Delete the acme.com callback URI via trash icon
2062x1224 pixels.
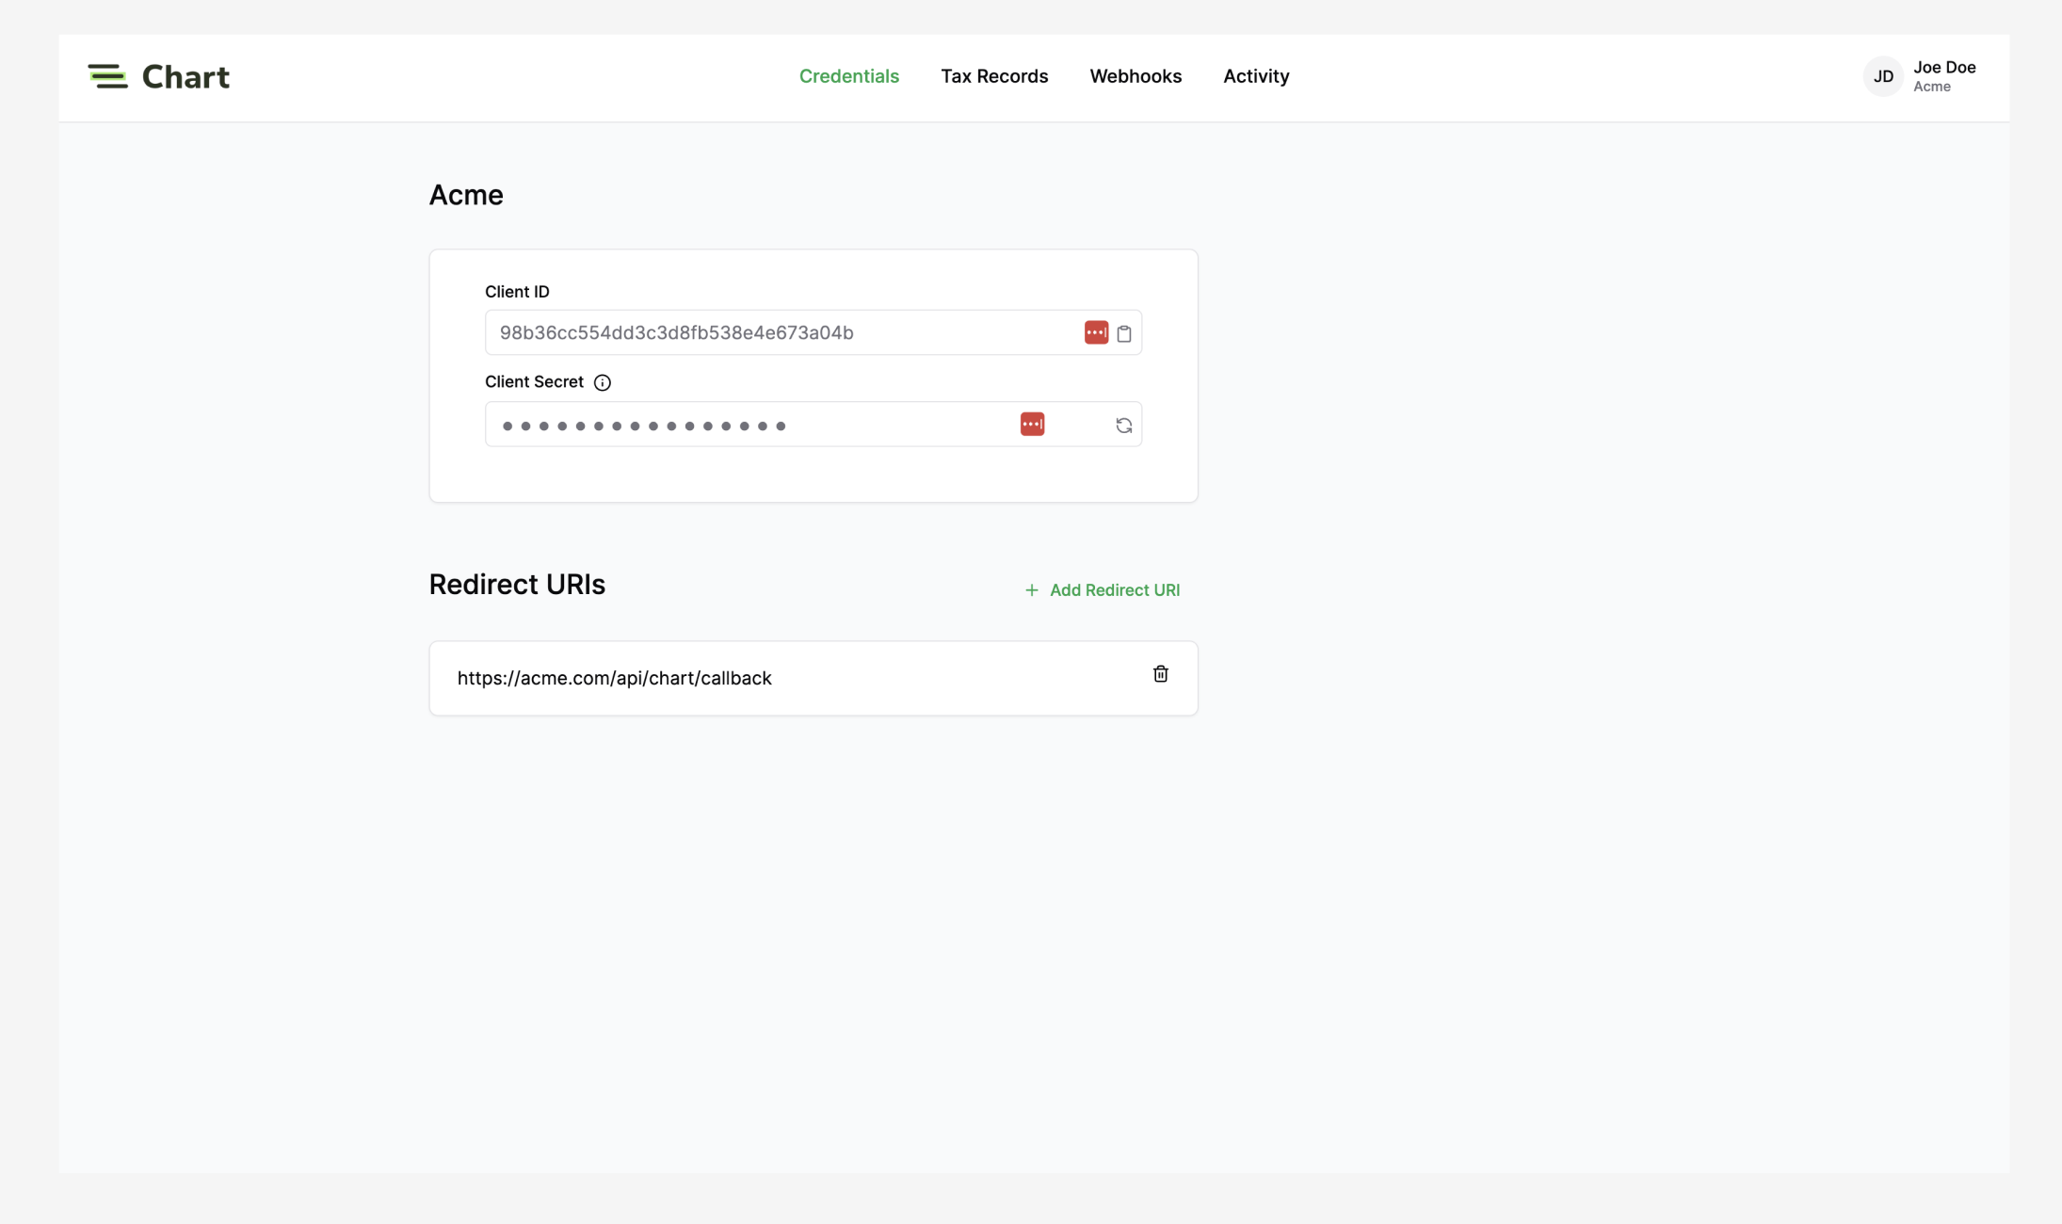(1160, 674)
